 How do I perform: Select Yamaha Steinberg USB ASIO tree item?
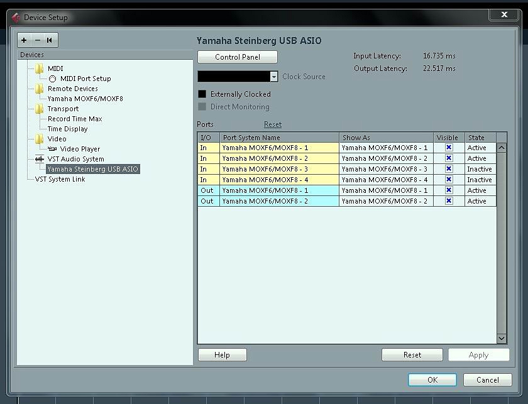93,169
